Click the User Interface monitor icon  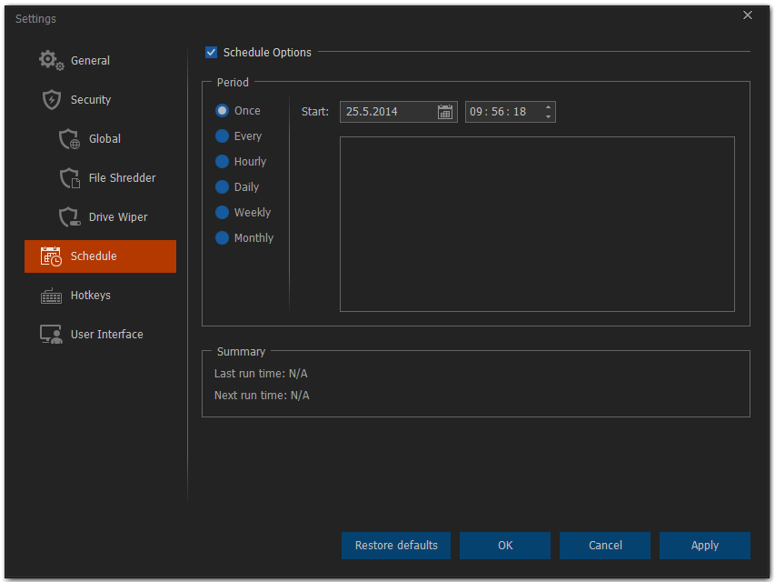[x=51, y=335]
